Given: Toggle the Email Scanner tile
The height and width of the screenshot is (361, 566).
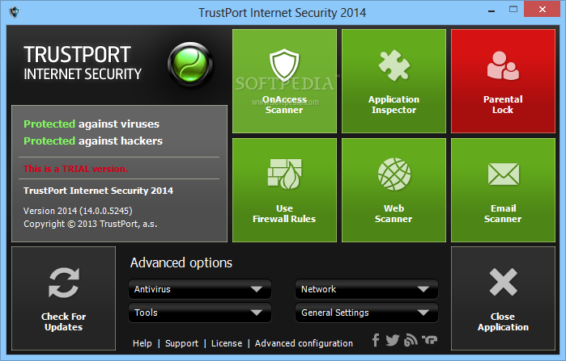Looking at the screenshot, I should 503,190.
